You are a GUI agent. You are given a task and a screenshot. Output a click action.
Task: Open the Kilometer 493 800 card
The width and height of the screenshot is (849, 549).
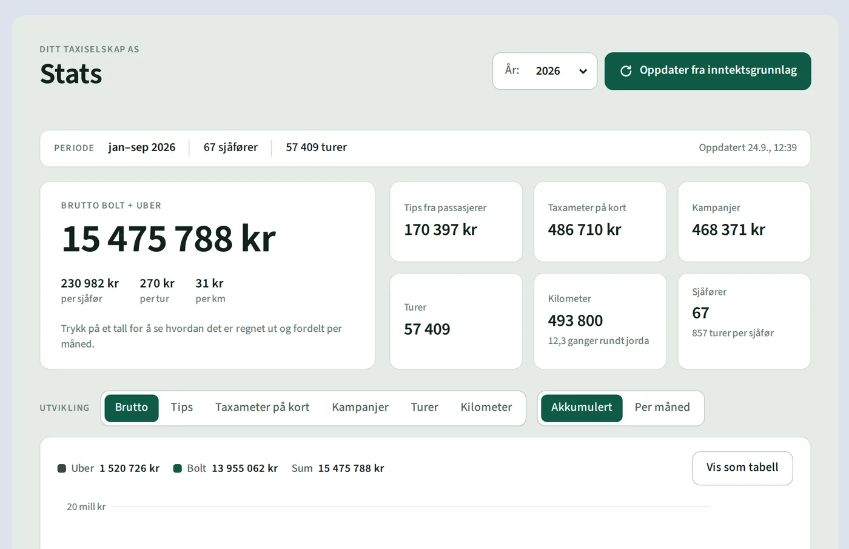(600, 321)
